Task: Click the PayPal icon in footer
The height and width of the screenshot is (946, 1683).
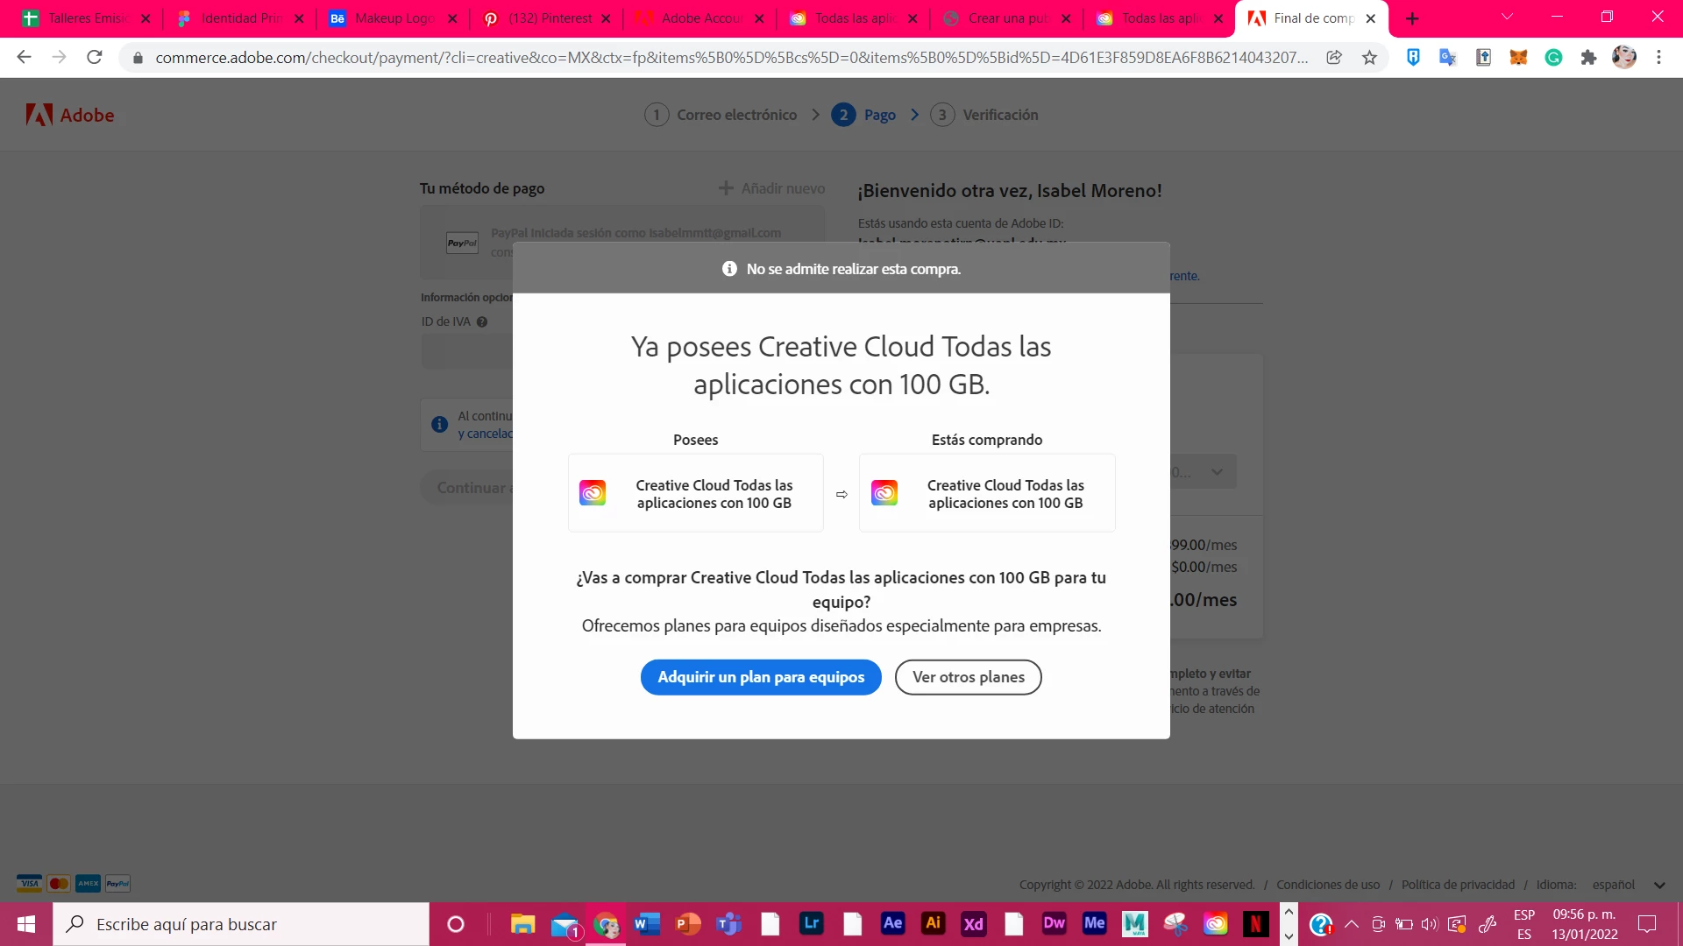Action: point(117,883)
